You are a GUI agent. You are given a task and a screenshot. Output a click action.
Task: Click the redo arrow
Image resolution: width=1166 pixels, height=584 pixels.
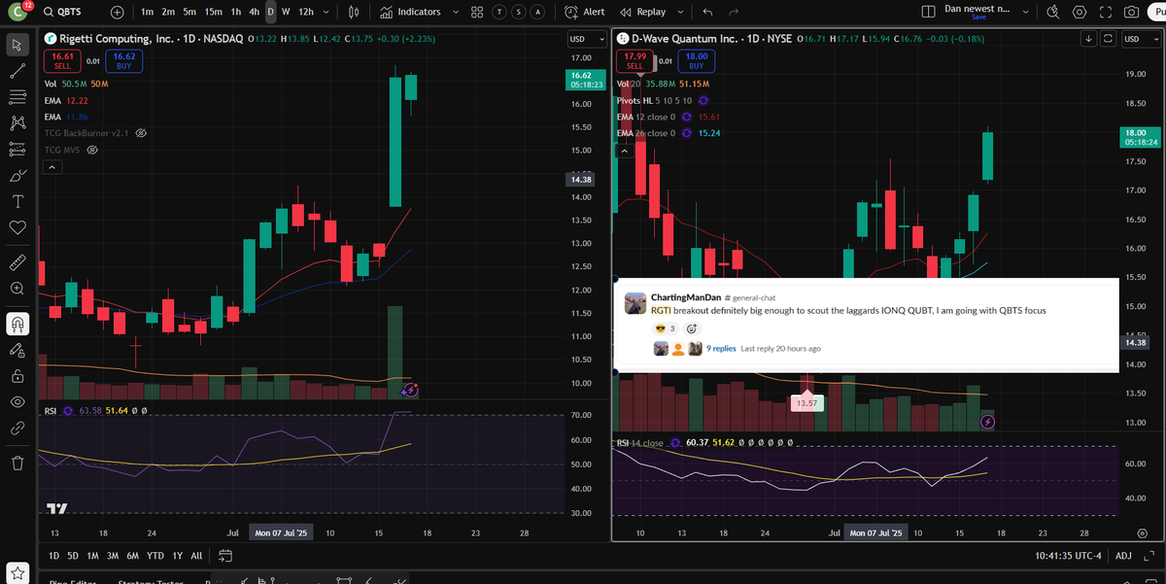[735, 13]
